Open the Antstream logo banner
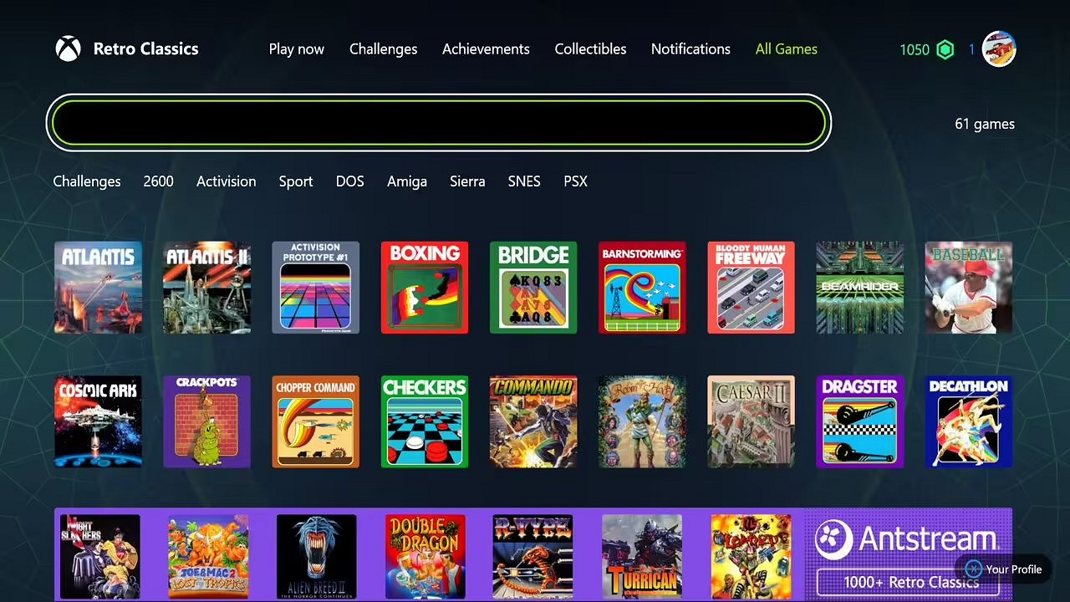Image resolution: width=1070 pixels, height=602 pixels. point(909,554)
